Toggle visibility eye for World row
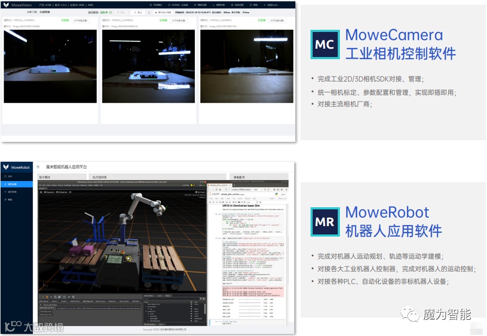The image size is (487, 336). (191, 304)
